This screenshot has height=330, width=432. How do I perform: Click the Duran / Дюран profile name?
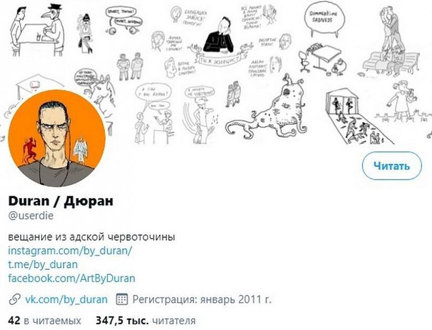[60, 201]
